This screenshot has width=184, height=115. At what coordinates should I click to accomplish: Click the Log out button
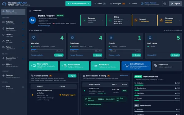(175, 4)
